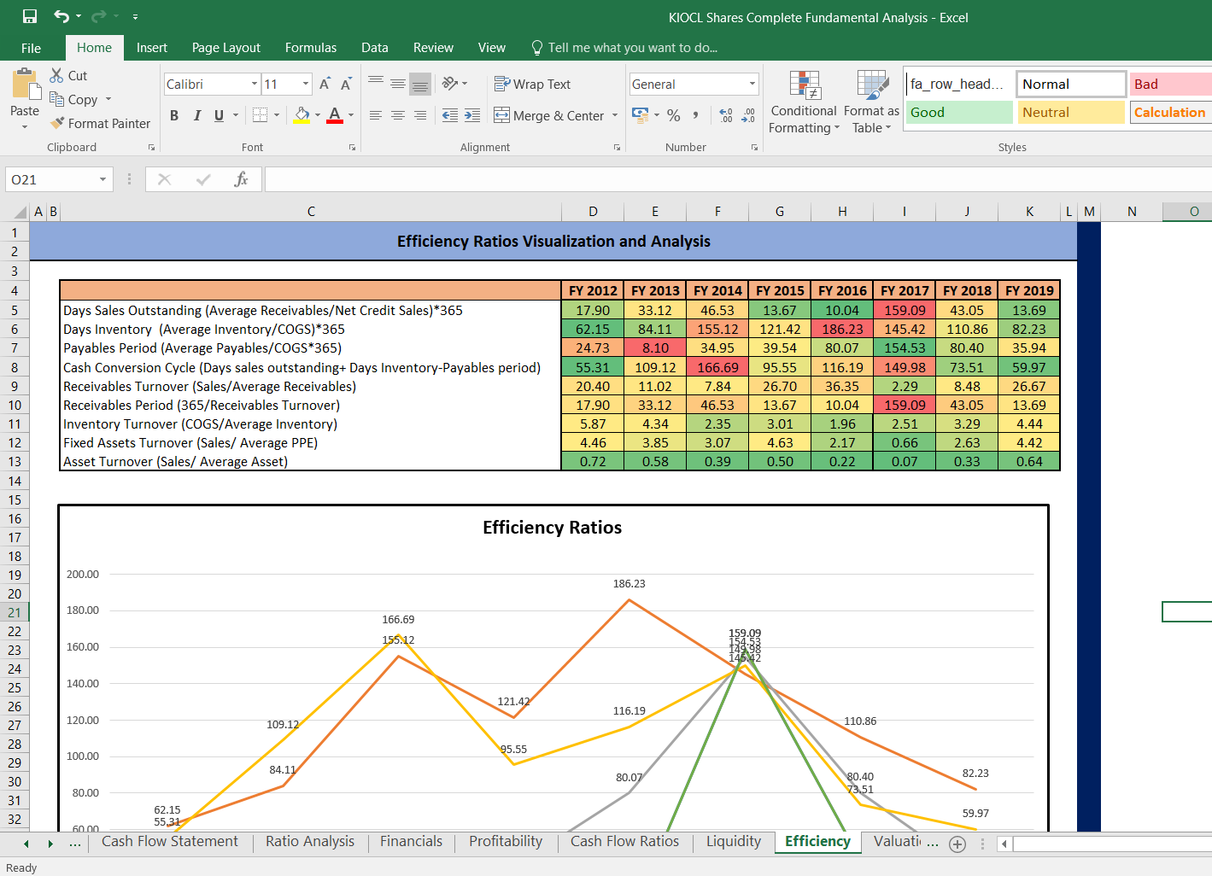1212x876 pixels.
Task: Click the Undo arrow icon
Action: point(61,16)
